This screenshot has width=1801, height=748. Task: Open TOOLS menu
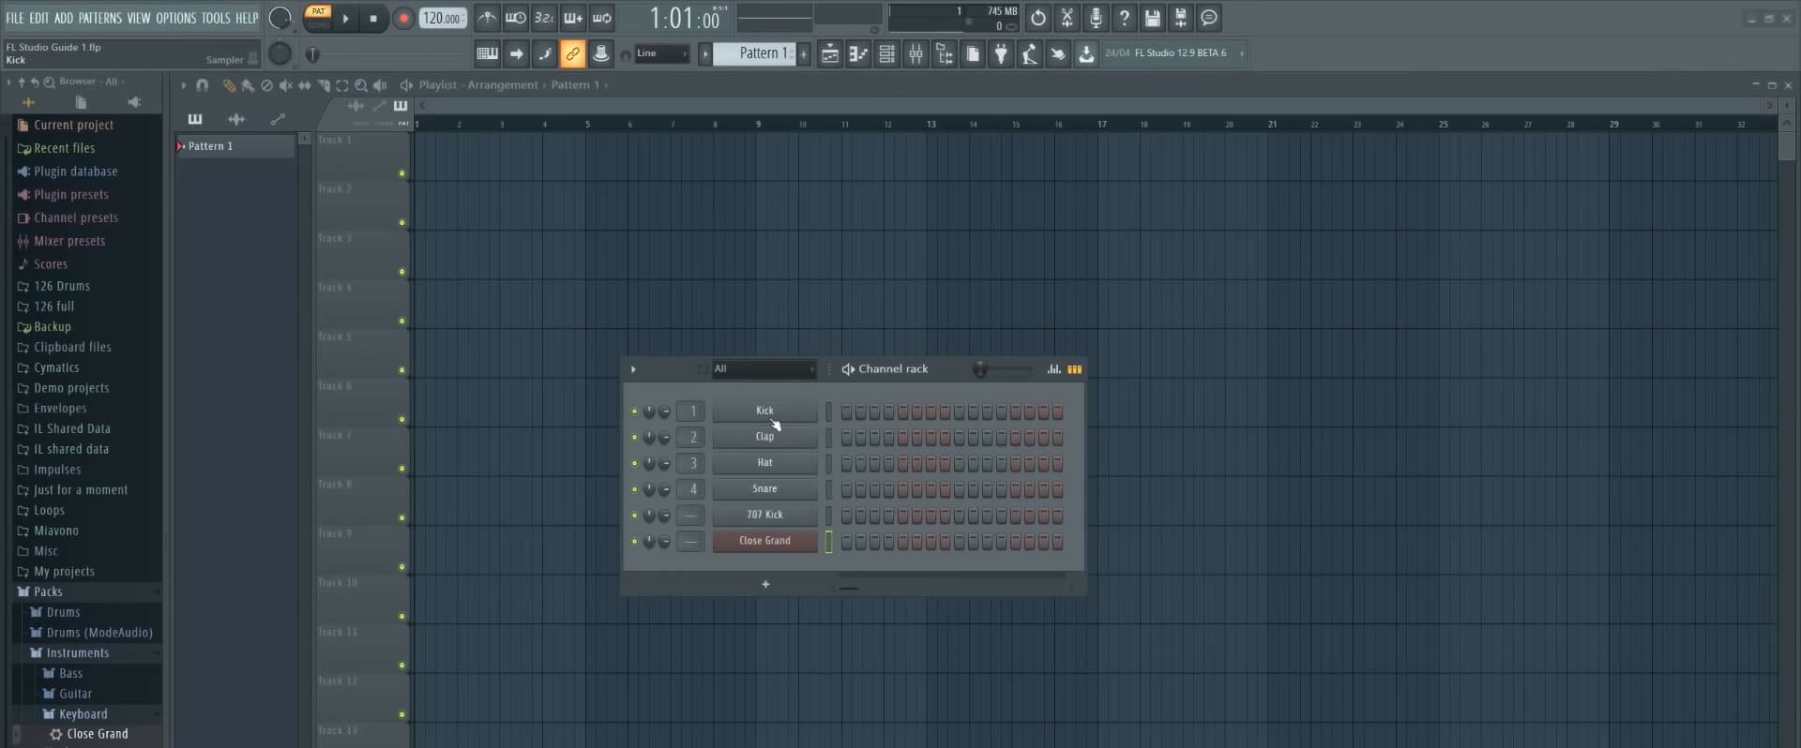[x=216, y=18]
